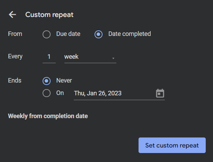Choose the Never ends radio button
The width and height of the screenshot is (213, 162).
47,81
